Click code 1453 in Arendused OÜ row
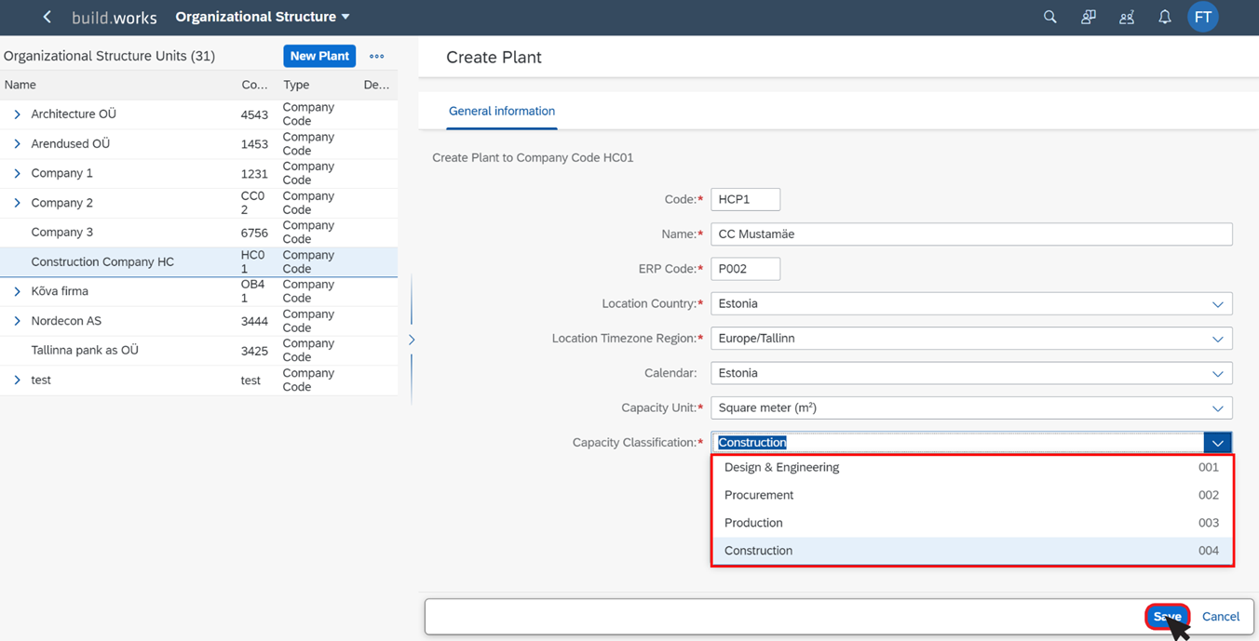 pos(254,144)
